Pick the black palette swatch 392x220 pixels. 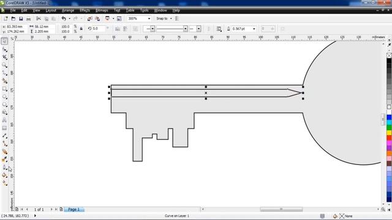pos(389,61)
